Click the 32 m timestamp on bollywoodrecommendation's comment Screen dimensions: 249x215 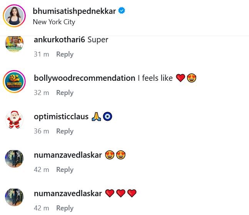click(x=42, y=93)
